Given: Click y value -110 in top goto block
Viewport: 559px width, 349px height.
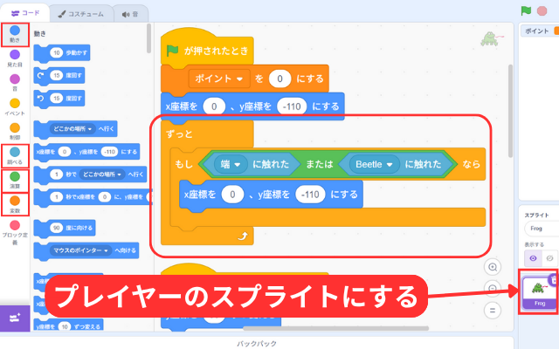Looking at the screenshot, I should [x=292, y=106].
